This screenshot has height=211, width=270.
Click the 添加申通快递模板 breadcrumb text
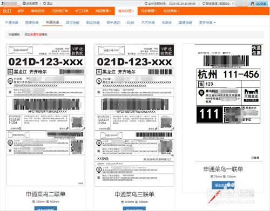pos(36,35)
